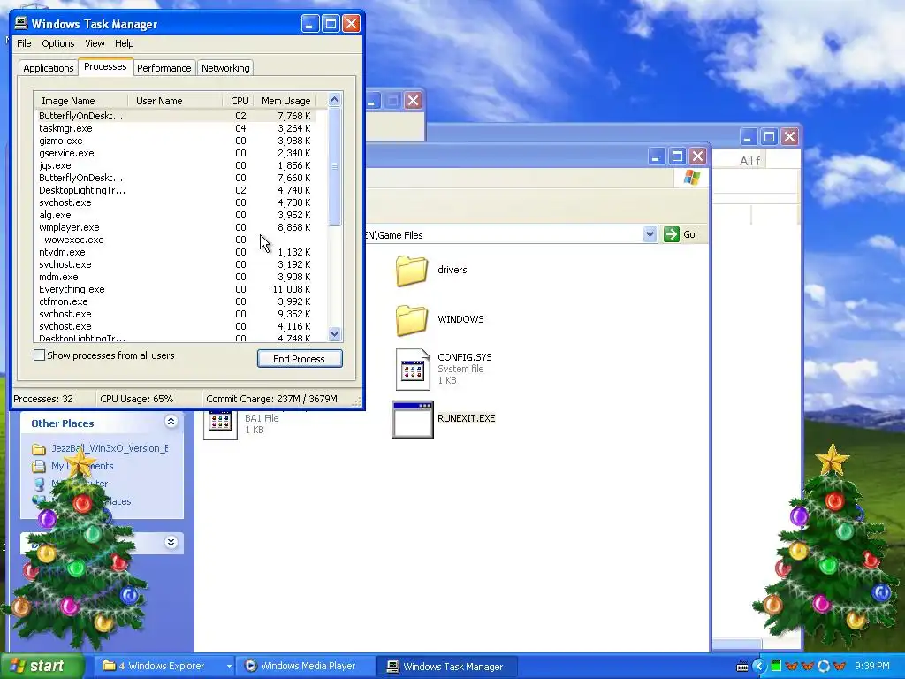905x679 pixels.
Task: Click the taskbar clock showing 9:39 PM
Action: pos(872,667)
